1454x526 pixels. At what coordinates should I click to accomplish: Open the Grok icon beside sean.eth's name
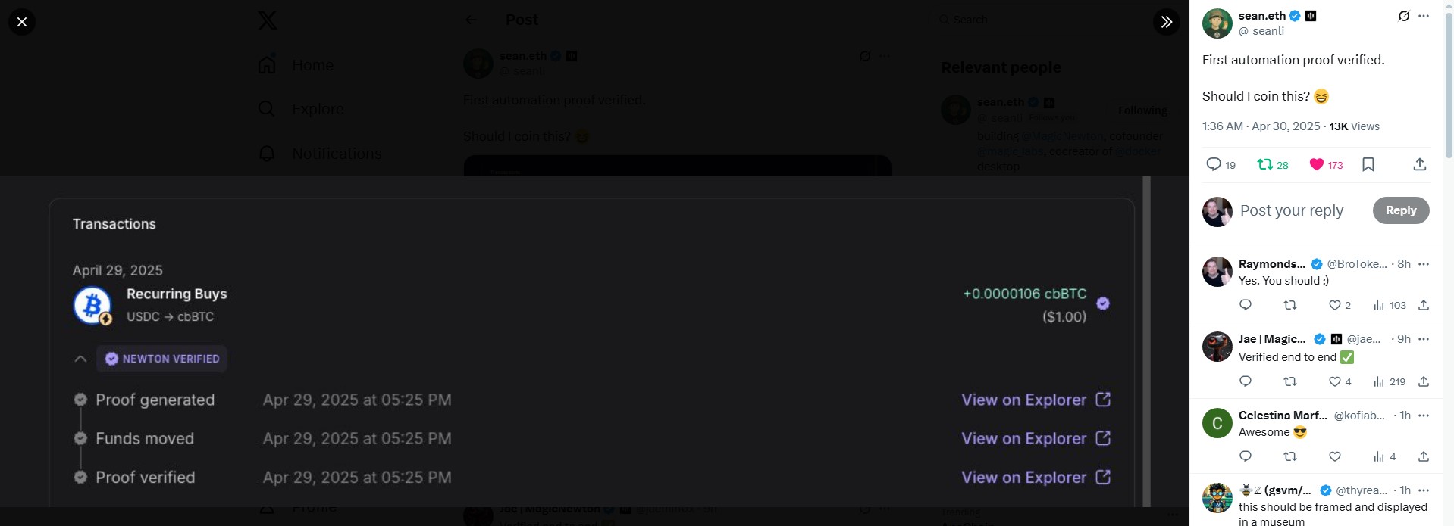(x=1404, y=16)
